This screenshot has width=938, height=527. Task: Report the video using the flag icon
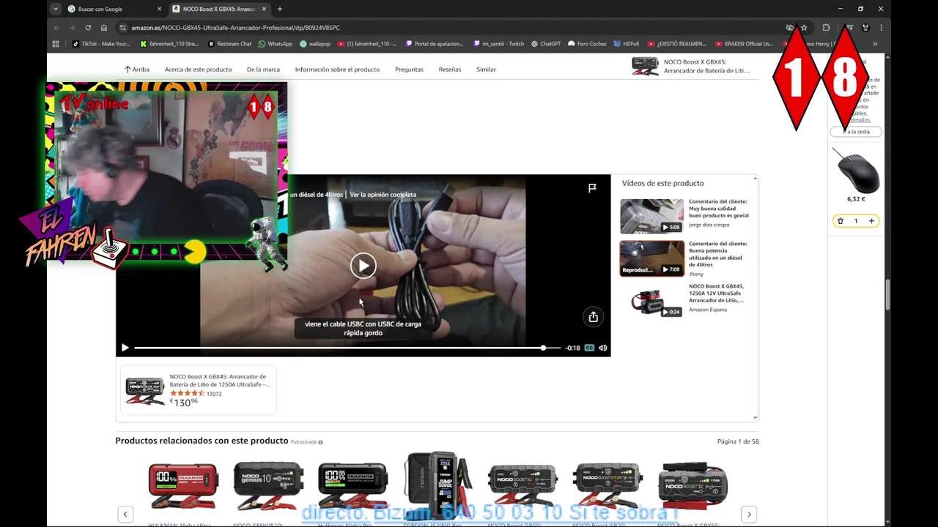(x=592, y=188)
